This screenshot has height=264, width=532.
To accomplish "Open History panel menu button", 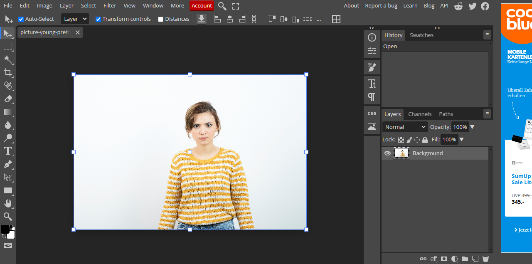I will (x=487, y=35).
